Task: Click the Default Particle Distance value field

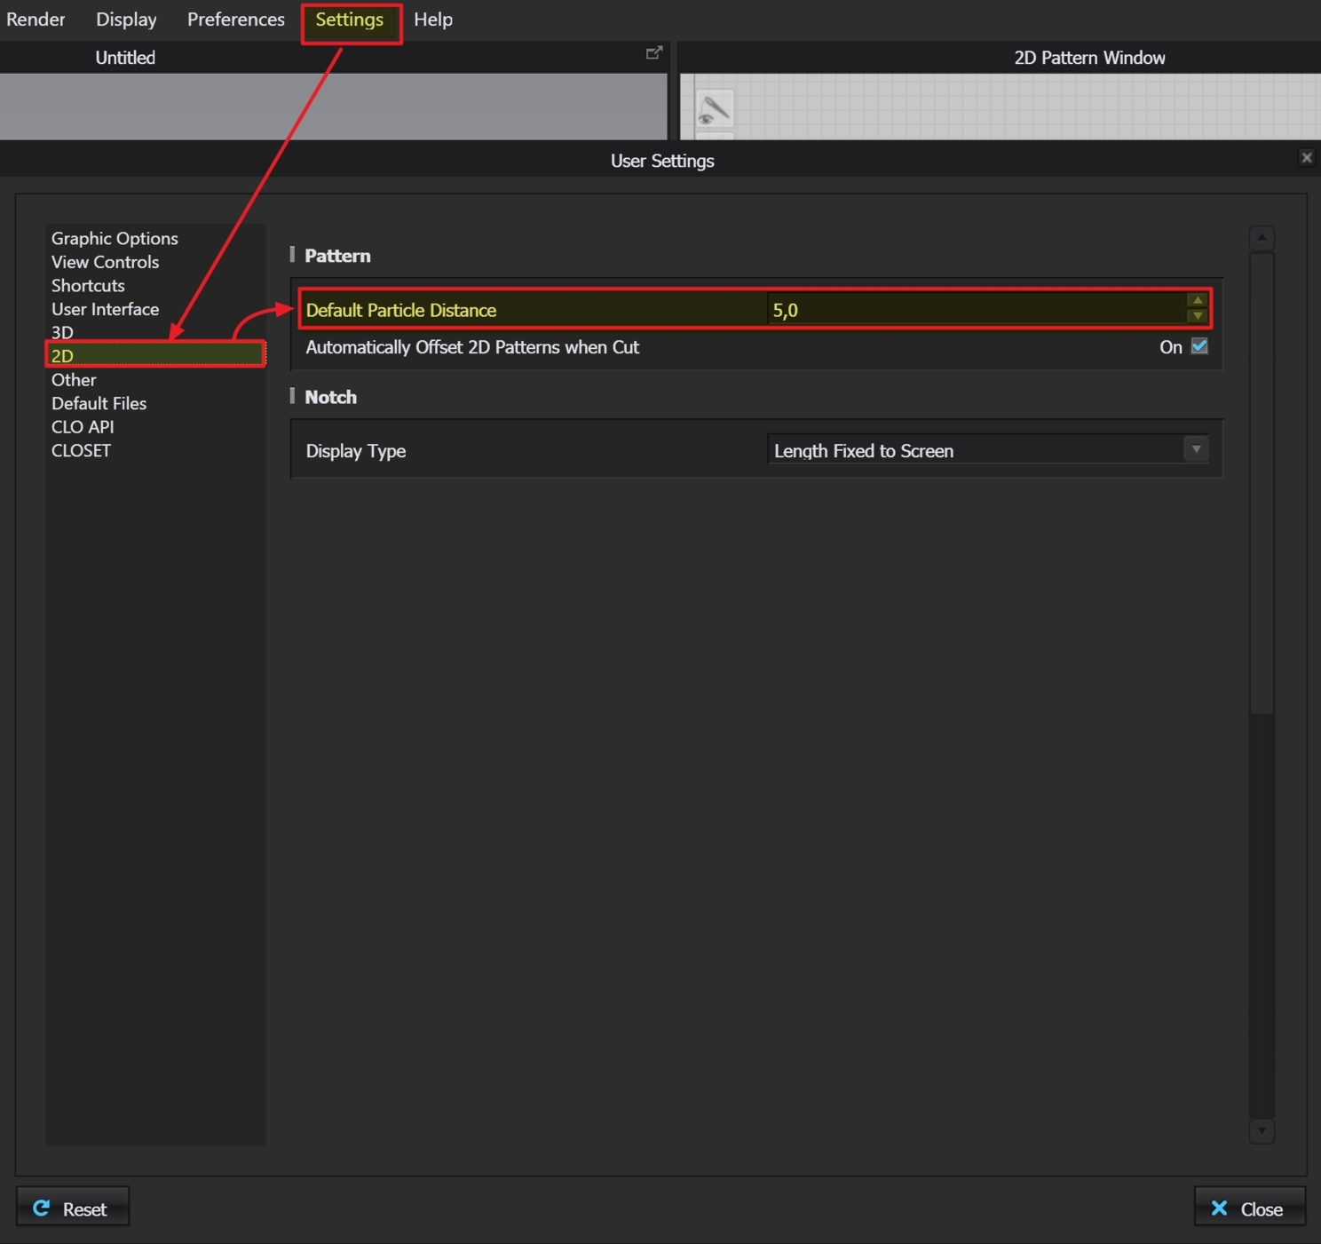Action: pyautogui.click(x=976, y=310)
